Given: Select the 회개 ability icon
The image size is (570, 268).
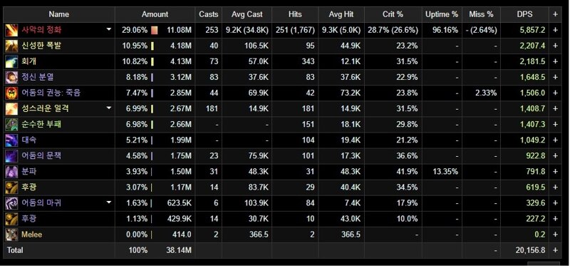Looking at the screenshot, I should (11, 61).
